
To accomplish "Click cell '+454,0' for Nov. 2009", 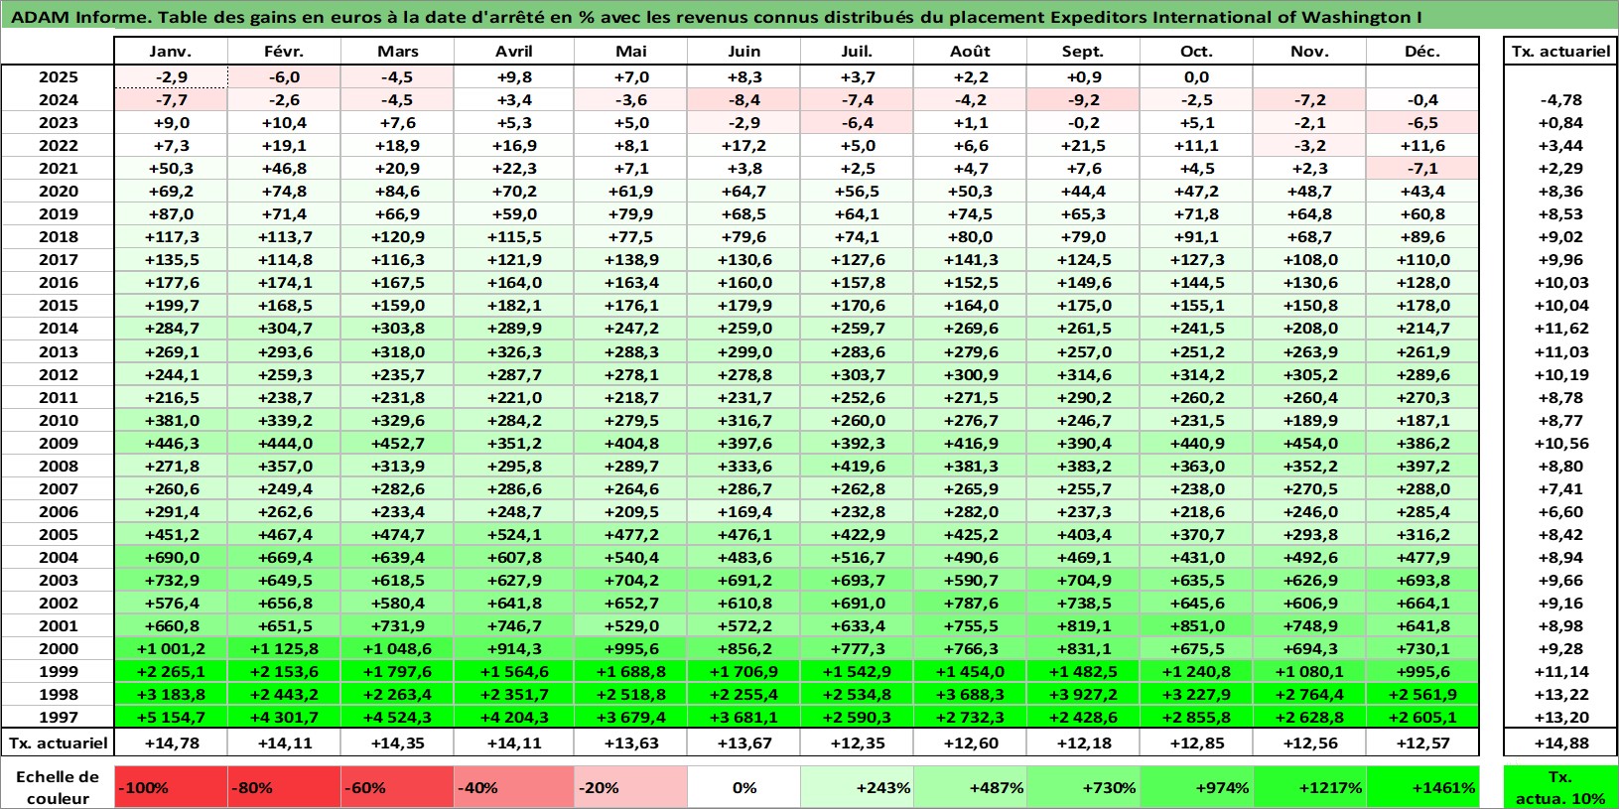I will tap(1309, 443).
